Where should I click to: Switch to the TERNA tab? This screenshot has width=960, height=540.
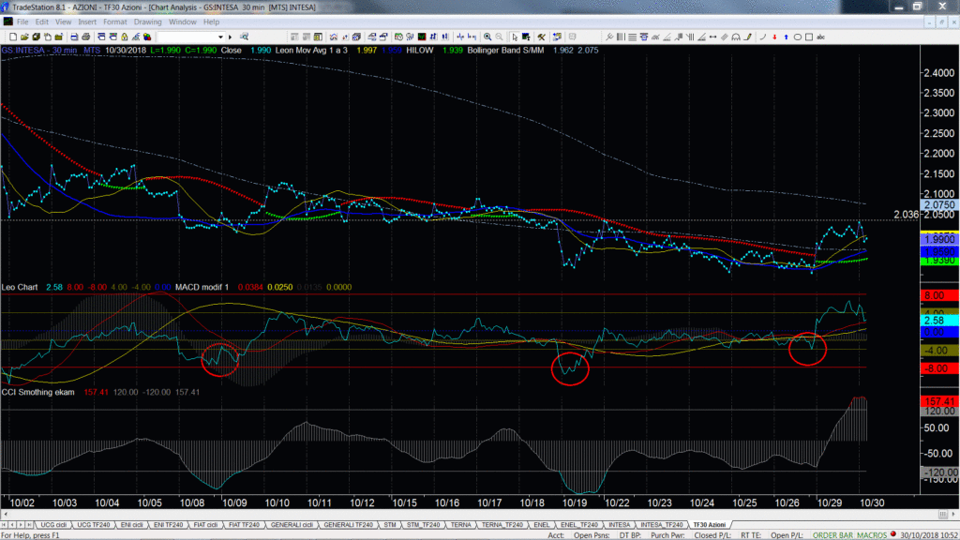coord(460,525)
